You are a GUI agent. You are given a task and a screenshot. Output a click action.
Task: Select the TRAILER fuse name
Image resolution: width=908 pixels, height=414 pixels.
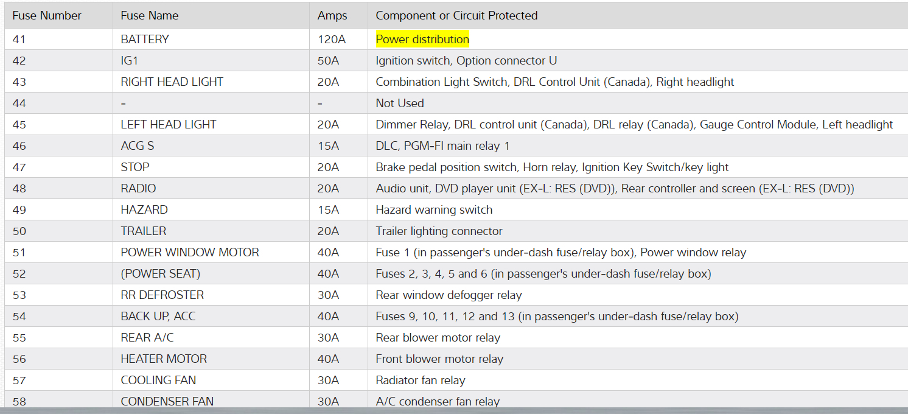coord(144,231)
